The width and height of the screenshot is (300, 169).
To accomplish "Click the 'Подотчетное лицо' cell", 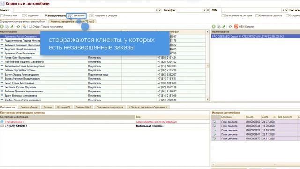I will (104, 74).
